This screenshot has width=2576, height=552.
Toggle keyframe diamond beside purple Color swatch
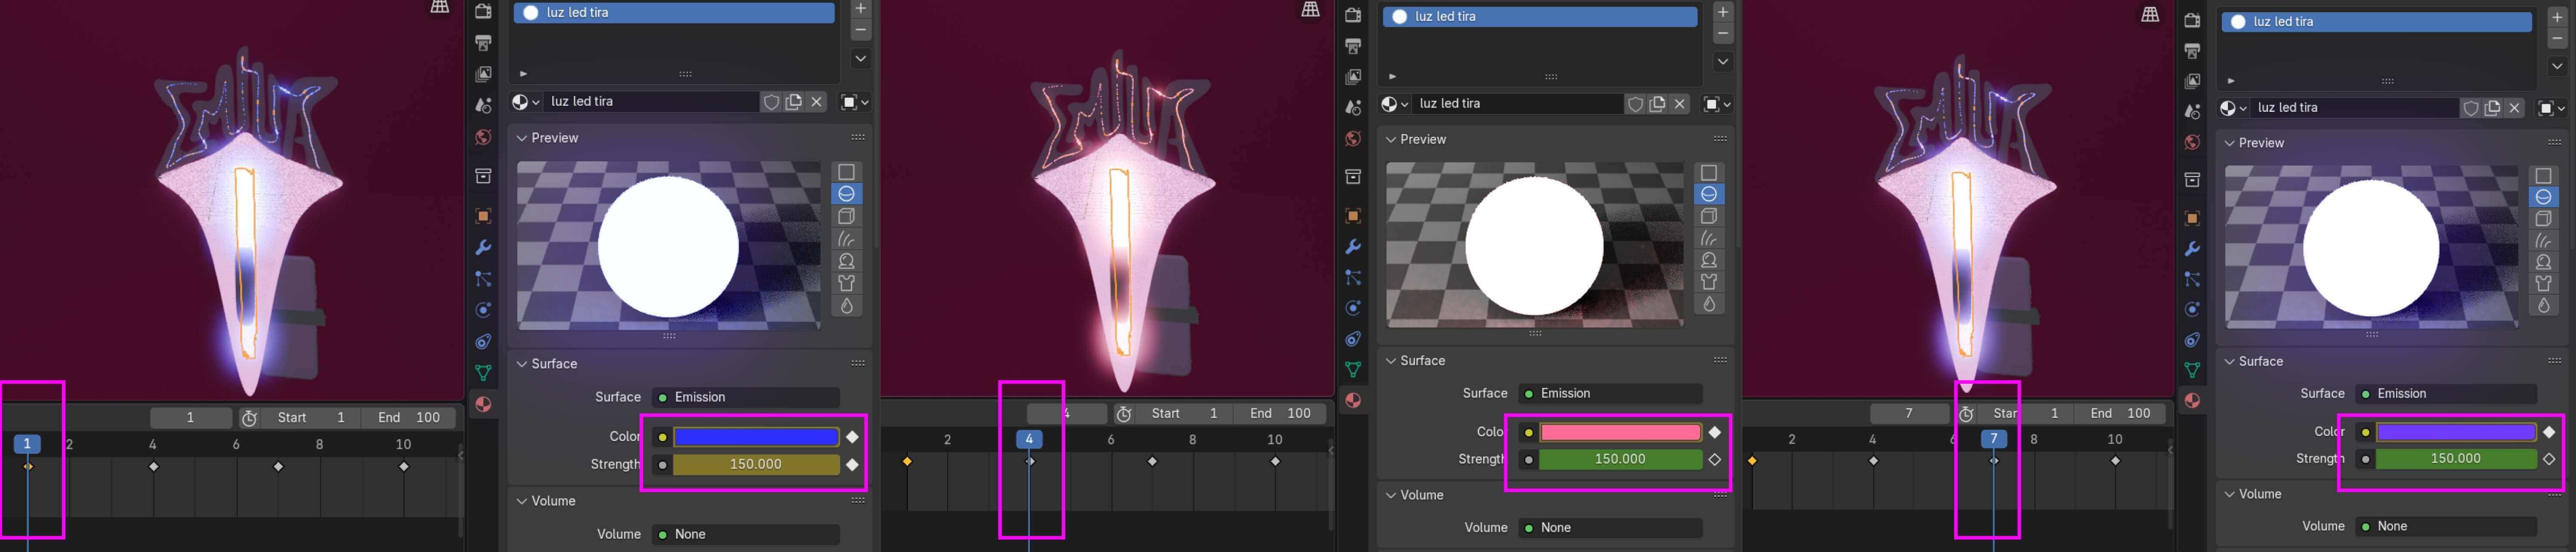[x=2549, y=432]
